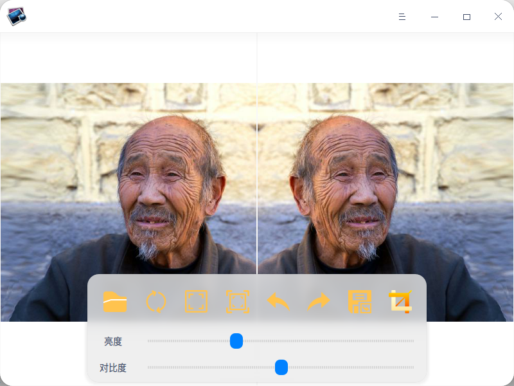Click the app logo in the title bar
Image resolution: width=514 pixels, height=386 pixels.
[x=17, y=16]
